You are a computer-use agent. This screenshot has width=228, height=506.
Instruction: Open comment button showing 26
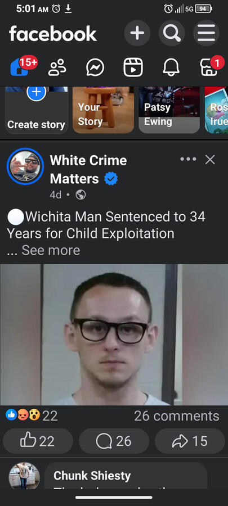[114, 441]
